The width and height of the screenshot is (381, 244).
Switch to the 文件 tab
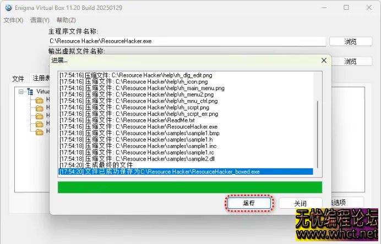18,79
